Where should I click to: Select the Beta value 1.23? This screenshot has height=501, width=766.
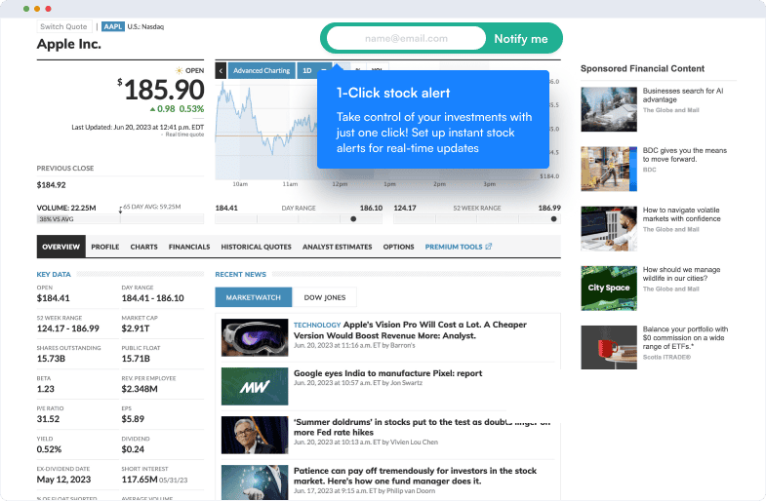click(46, 389)
